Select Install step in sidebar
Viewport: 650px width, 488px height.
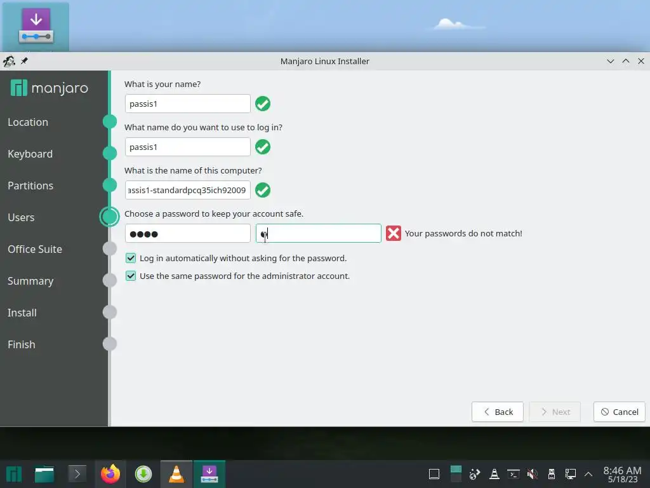tap(22, 313)
